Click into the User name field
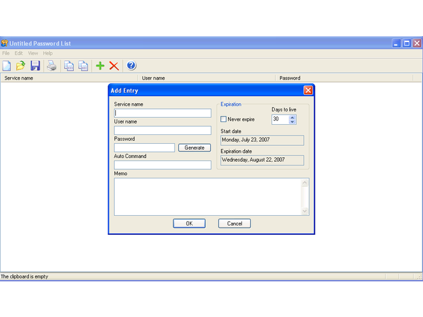 coord(162,130)
